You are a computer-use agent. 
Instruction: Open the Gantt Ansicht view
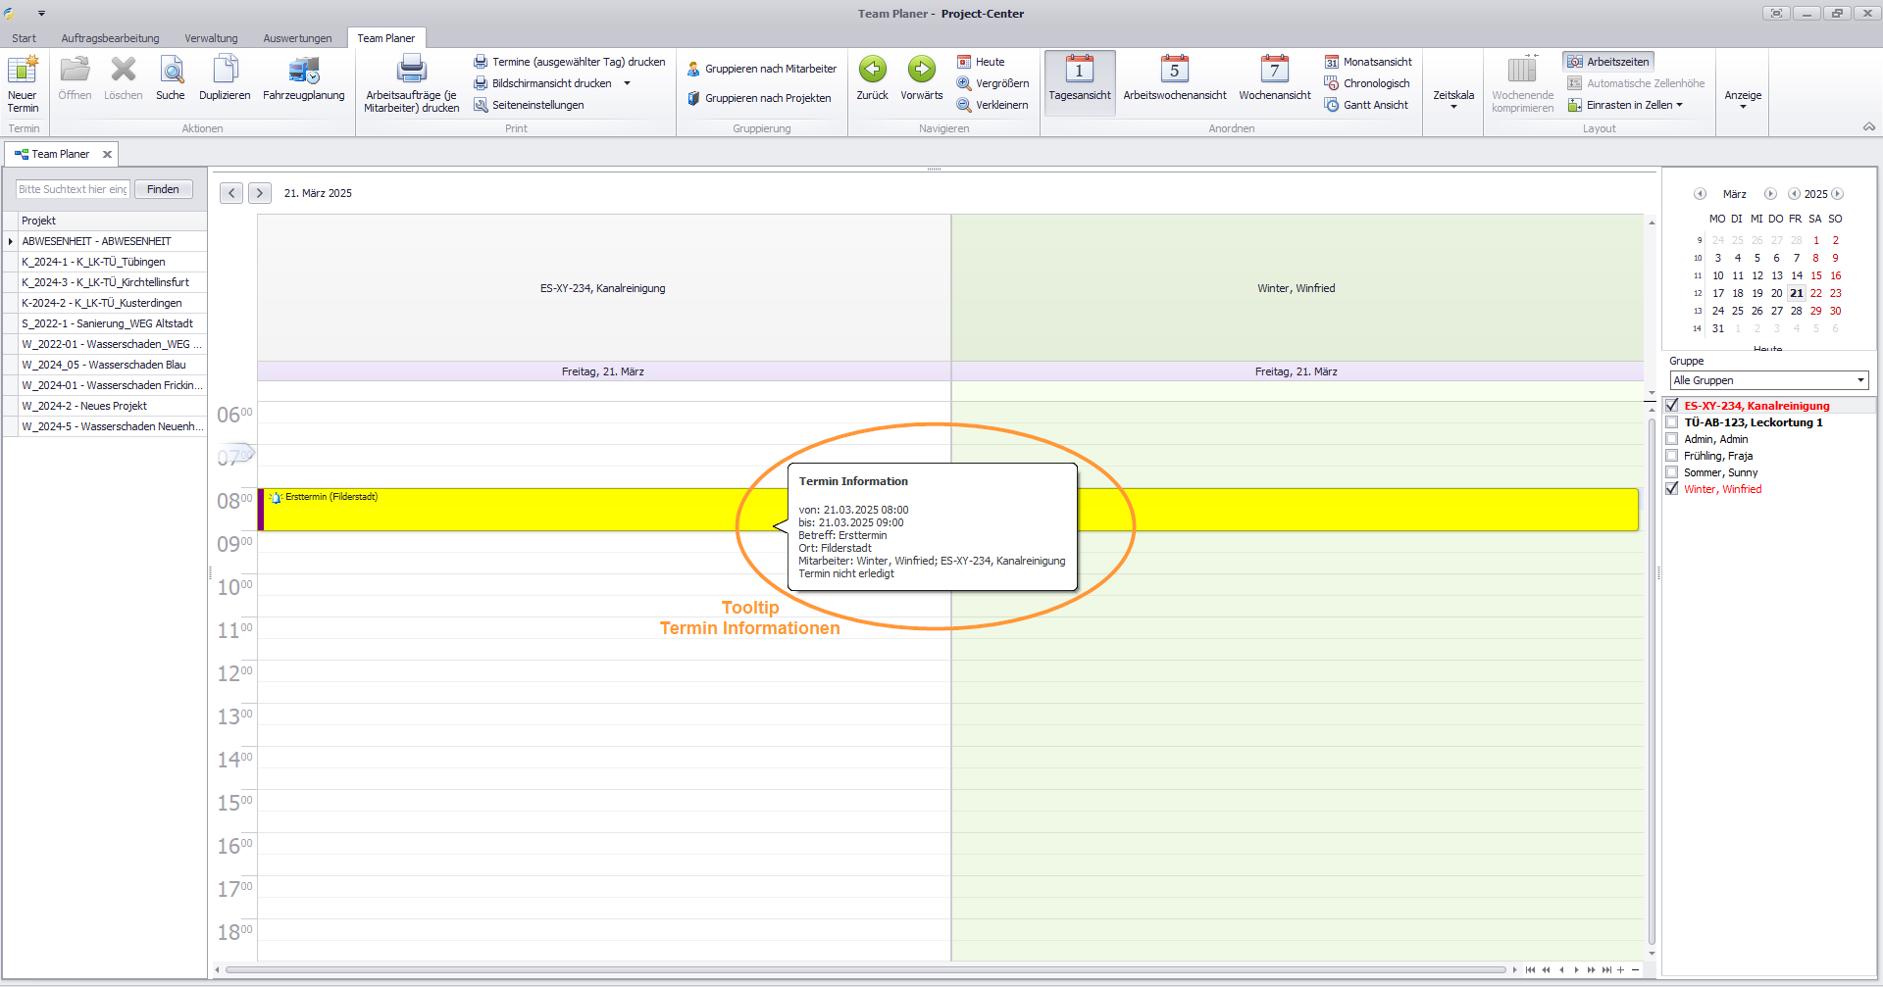click(x=1366, y=105)
